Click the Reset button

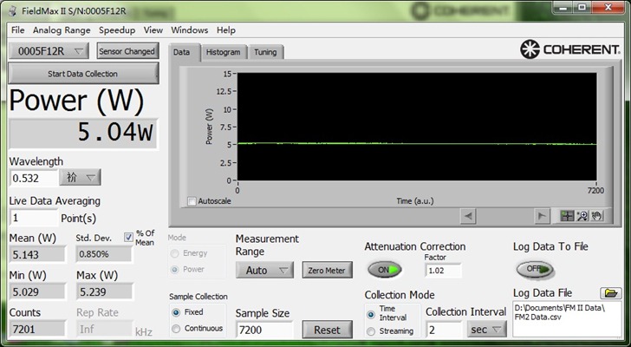(x=327, y=331)
